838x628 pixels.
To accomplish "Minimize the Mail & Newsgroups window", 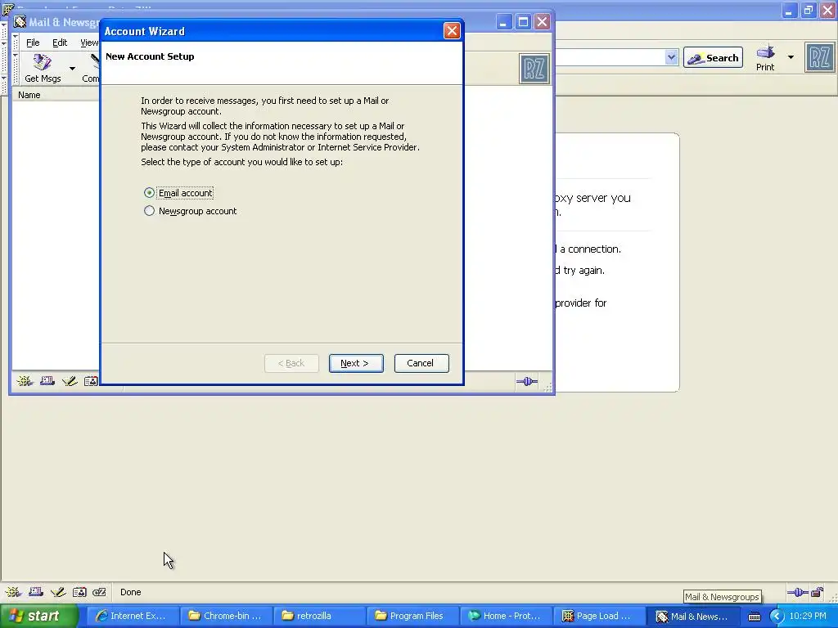I will pos(503,22).
